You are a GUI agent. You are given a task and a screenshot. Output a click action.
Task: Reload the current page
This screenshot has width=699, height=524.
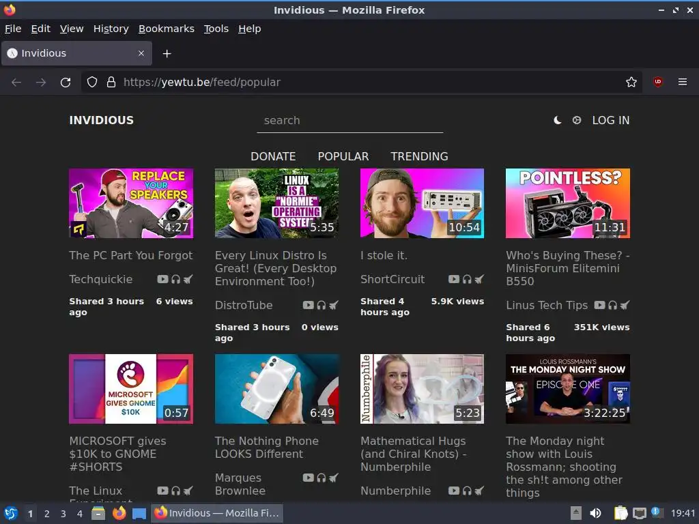point(66,83)
